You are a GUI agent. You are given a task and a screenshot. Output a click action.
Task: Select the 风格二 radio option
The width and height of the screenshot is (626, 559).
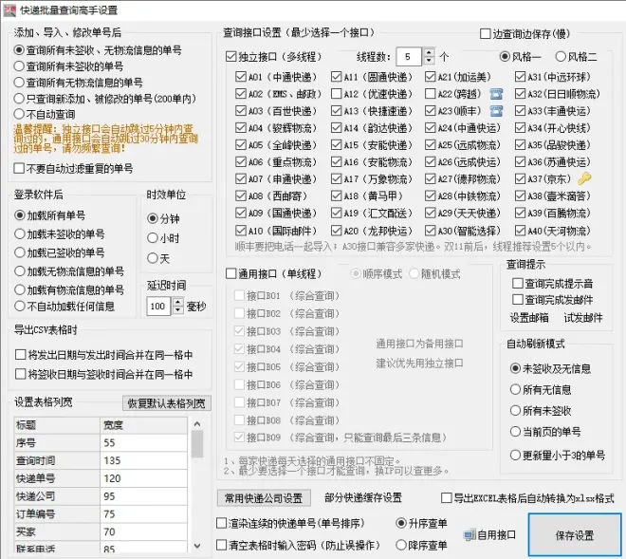click(561, 56)
